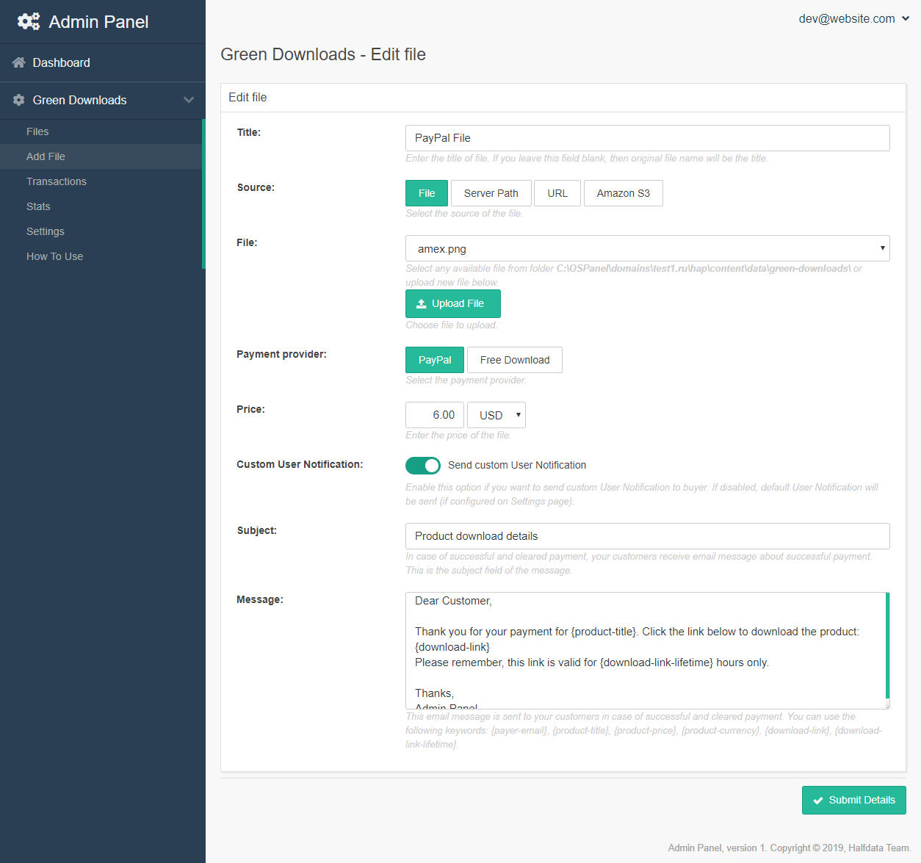Select Amazon S3 as the source
The image size is (921, 863).
pyautogui.click(x=623, y=193)
